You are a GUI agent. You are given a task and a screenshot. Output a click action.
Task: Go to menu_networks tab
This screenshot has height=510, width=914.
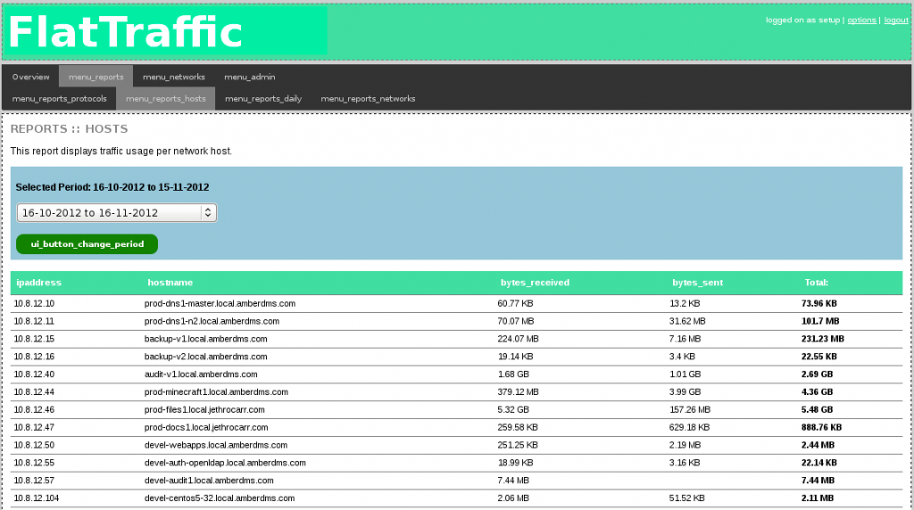(x=174, y=77)
